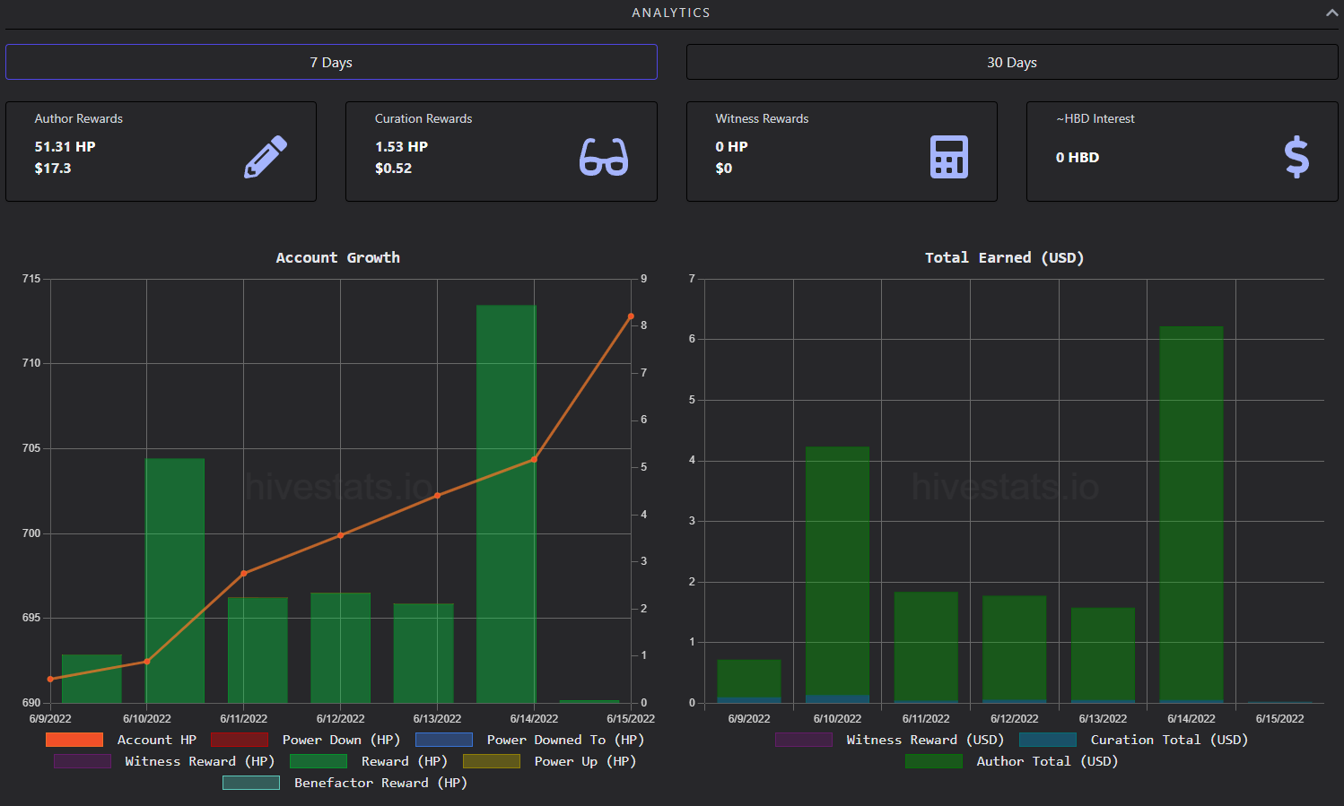The height and width of the screenshot is (806, 1344).
Task: Click the 6/14/2022 bar in Account Growth
Action: pos(506,504)
